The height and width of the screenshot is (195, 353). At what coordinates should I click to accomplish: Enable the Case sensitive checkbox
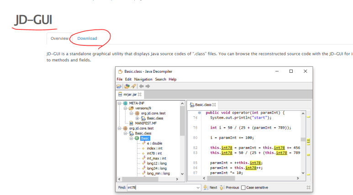pyautogui.click(x=243, y=188)
